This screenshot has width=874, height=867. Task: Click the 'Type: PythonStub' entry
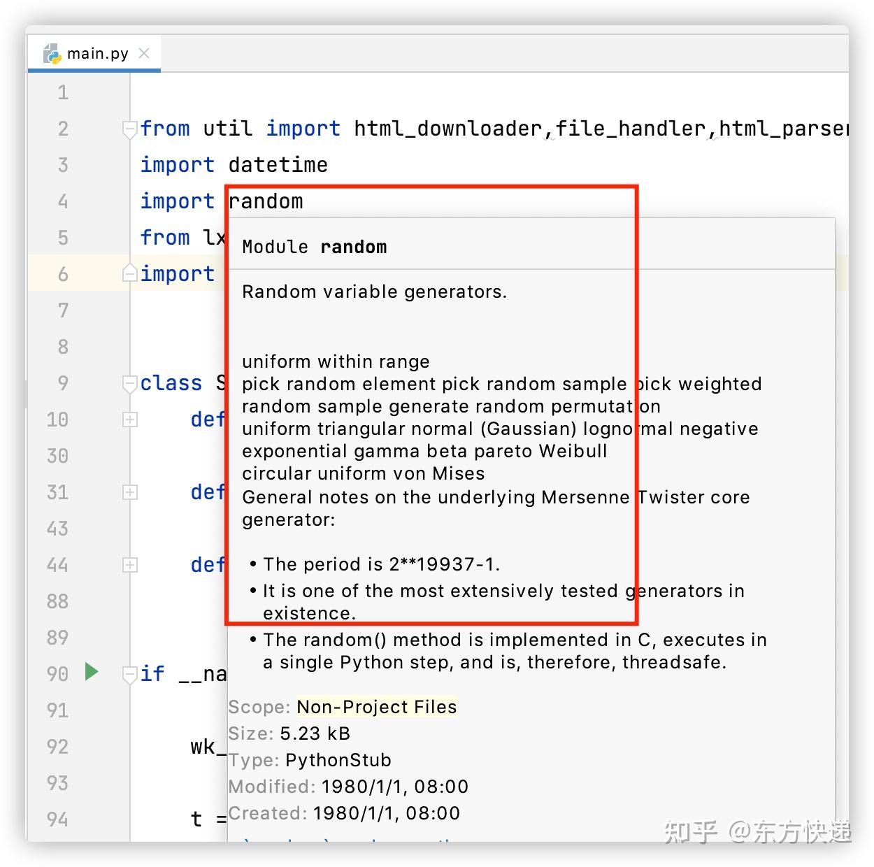[x=310, y=760]
